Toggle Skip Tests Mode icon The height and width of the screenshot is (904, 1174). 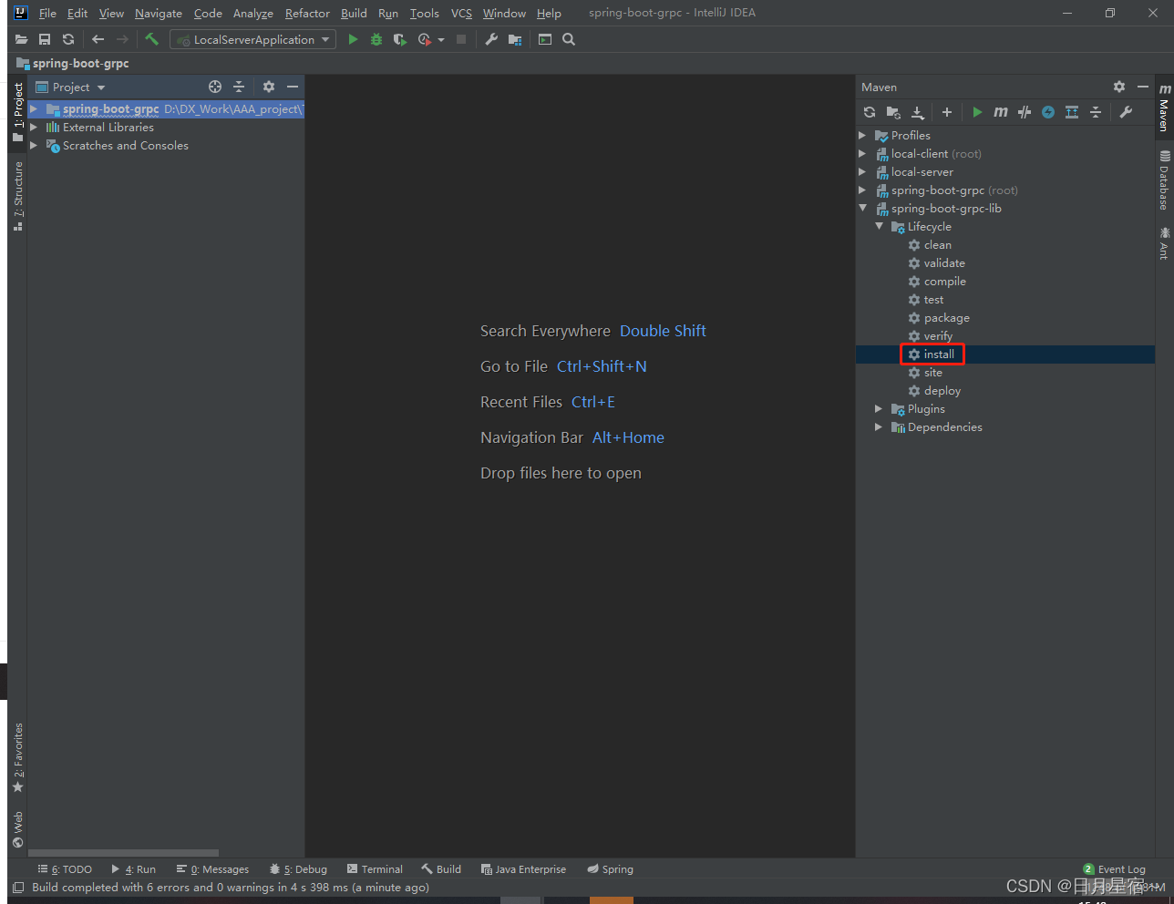[x=1025, y=112]
